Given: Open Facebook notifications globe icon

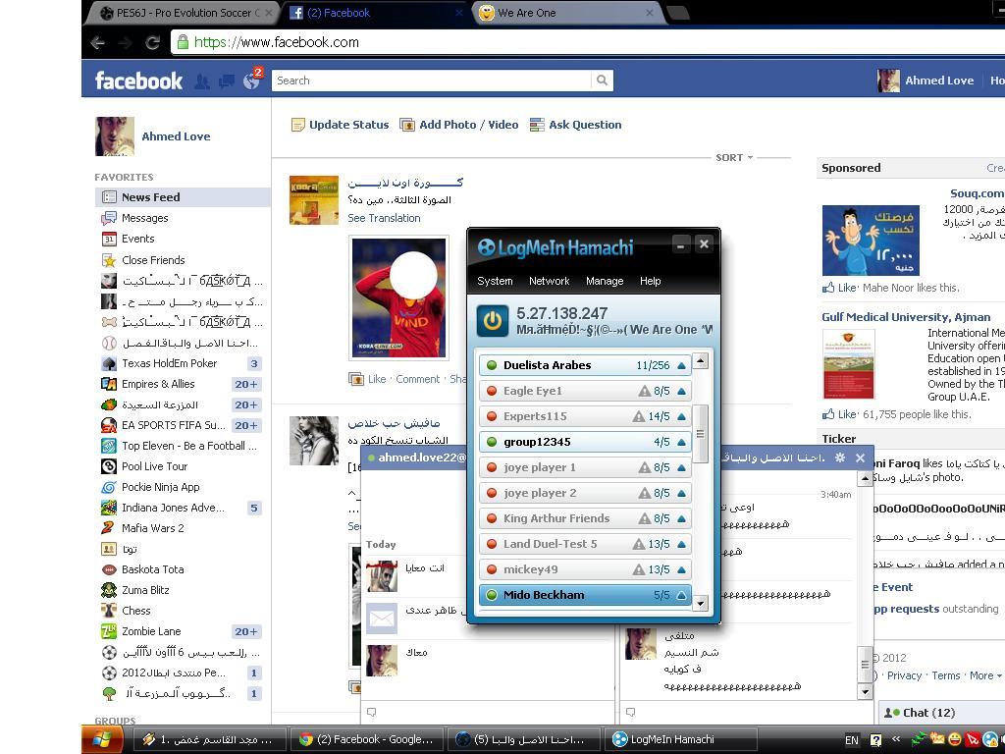Looking at the screenshot, I should click(250, 81).
